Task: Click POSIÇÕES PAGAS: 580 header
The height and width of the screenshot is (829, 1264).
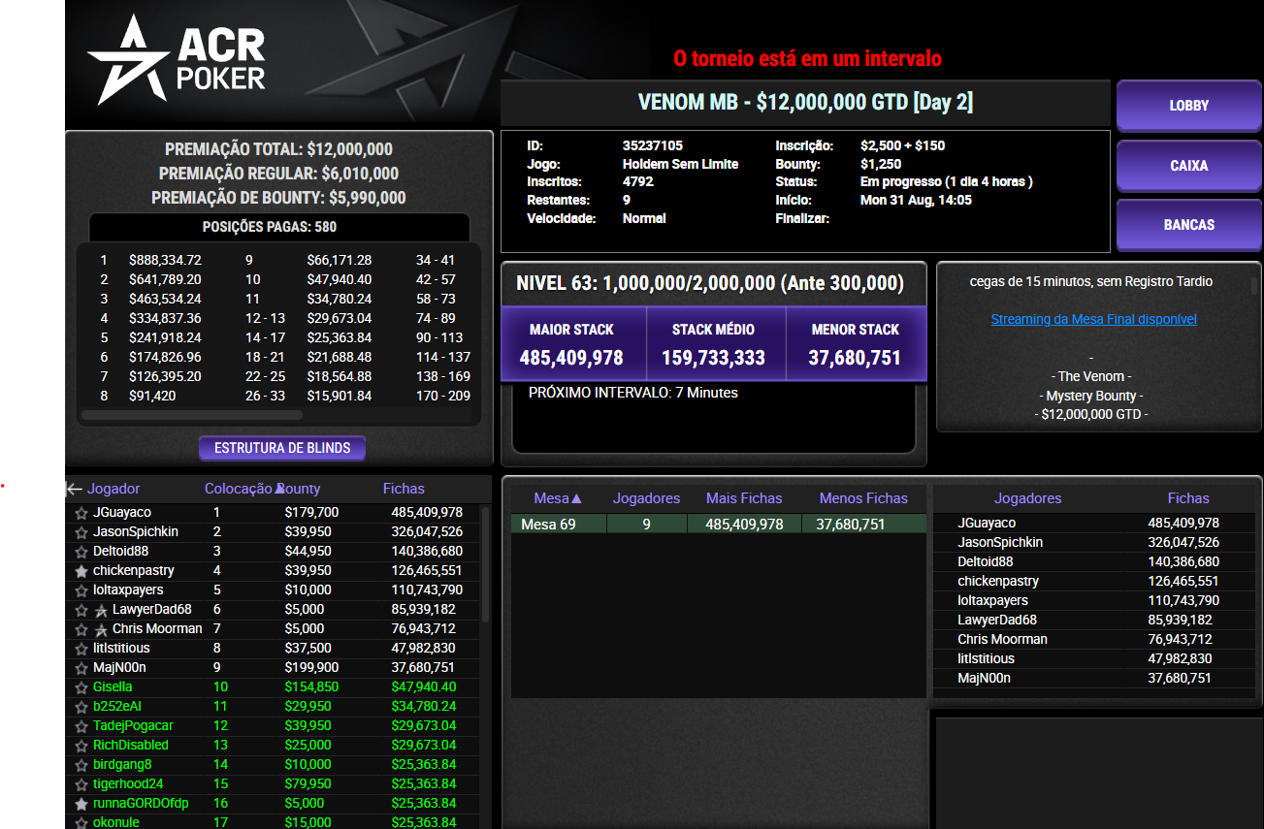Action: 270,227
